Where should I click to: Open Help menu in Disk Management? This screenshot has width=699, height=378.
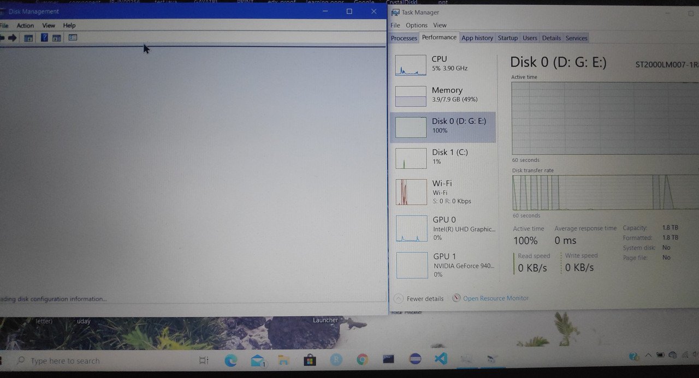click(x=69, y=26)
